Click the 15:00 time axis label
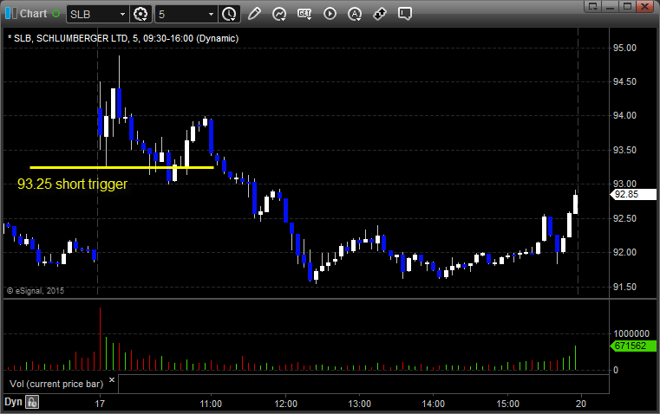This screenshot has width=660, height=414. point(507,404)
